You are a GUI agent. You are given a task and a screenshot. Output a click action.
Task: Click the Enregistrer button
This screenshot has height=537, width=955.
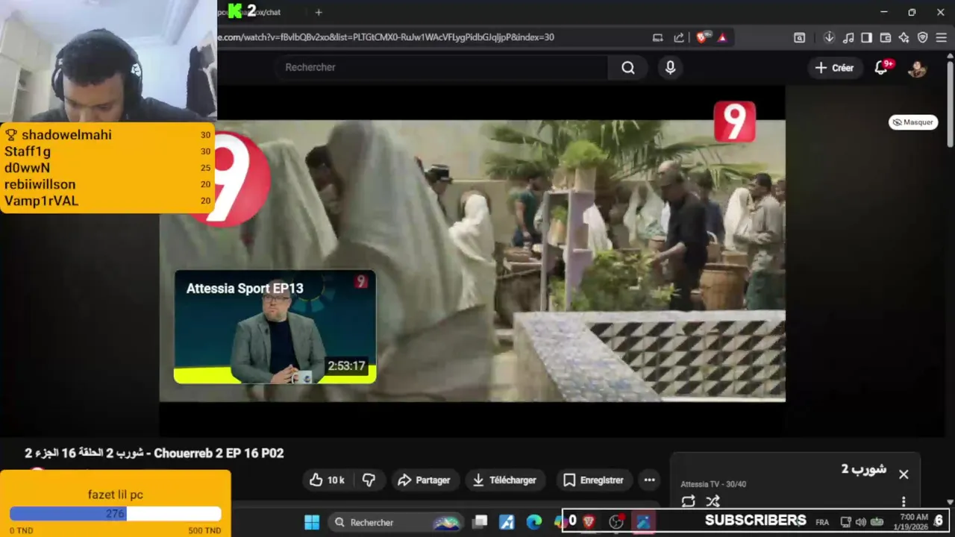point(593,480)
